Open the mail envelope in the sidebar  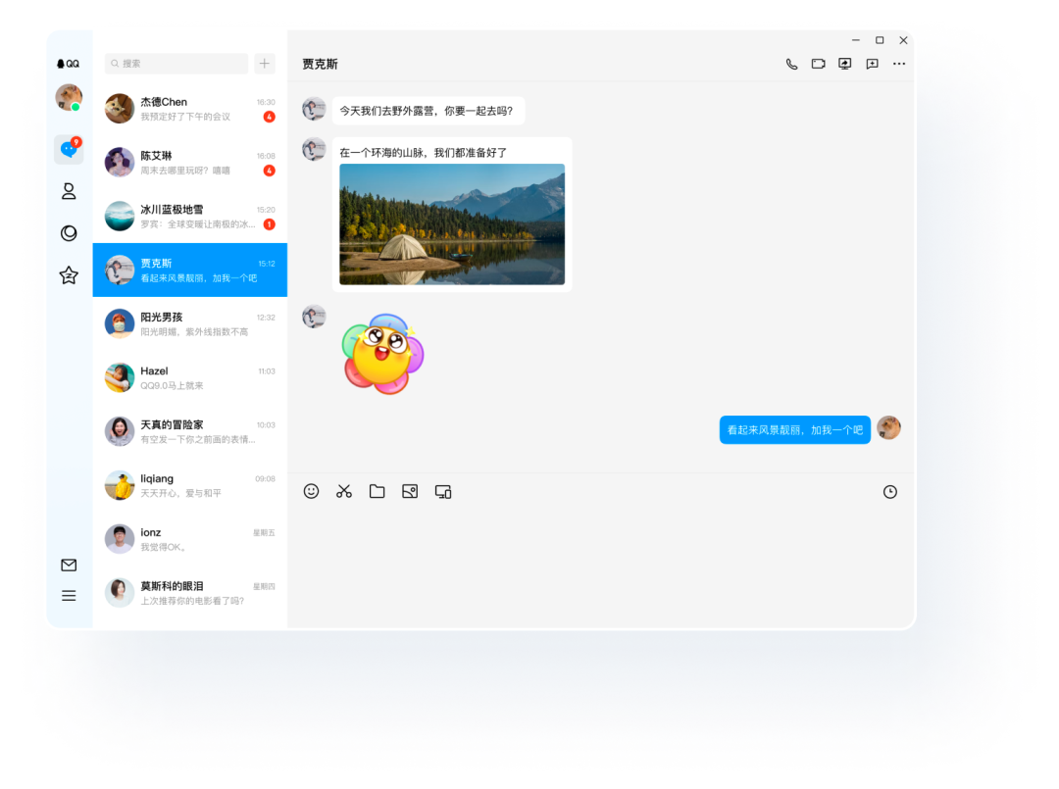tap(69, 565)
